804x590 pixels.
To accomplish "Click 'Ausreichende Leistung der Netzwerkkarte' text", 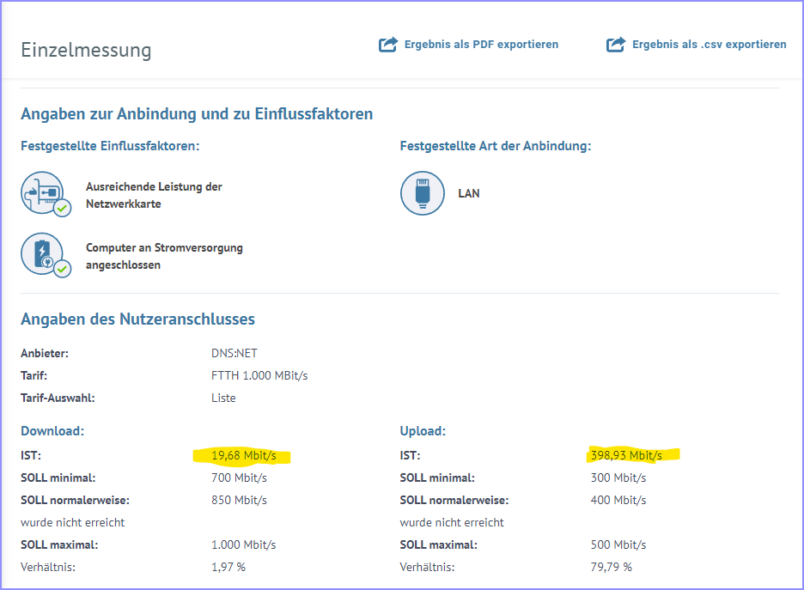I will tap(154, 195).
